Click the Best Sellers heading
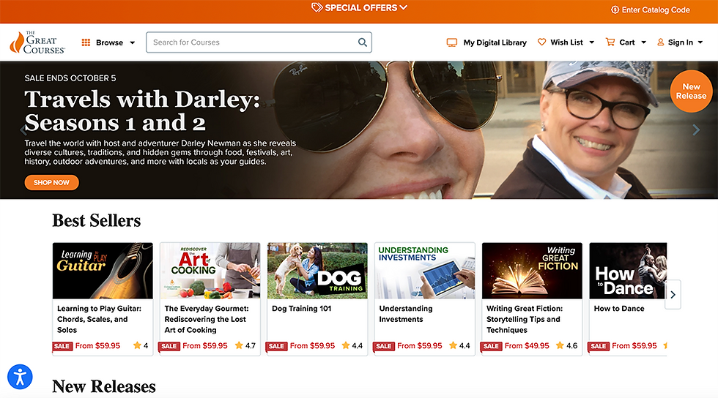 97,220
